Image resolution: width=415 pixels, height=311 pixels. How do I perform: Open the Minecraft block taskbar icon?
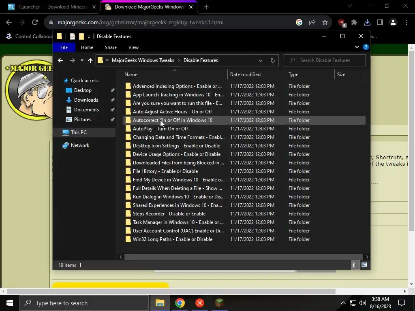[x=219, y=303]
